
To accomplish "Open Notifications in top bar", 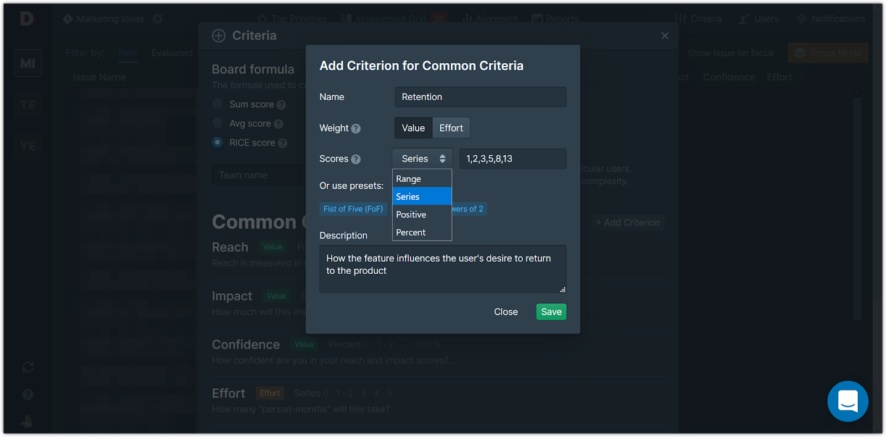I will coord(831,19).
